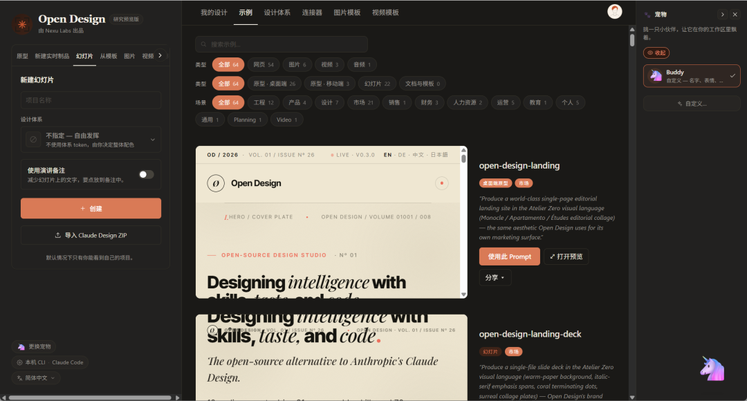Screen dimensions: 747x401
Task: Click the main page vertical scrollbar thumb
Action: pos(632,40)
